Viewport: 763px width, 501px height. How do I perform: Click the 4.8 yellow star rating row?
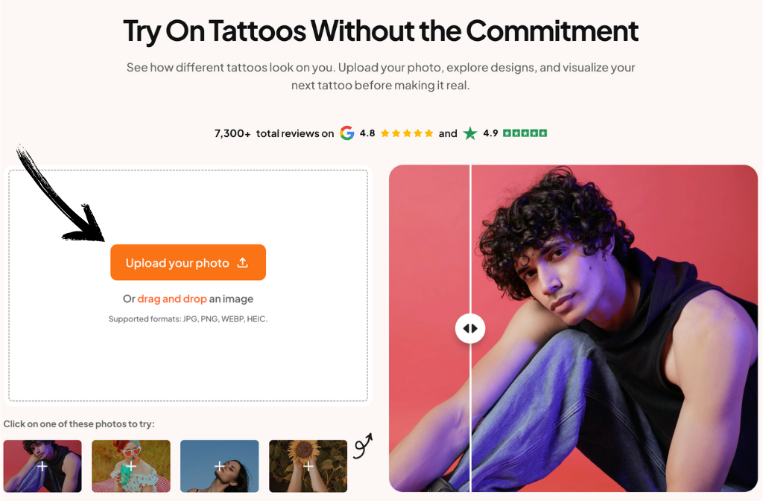(x=407, y=133)
